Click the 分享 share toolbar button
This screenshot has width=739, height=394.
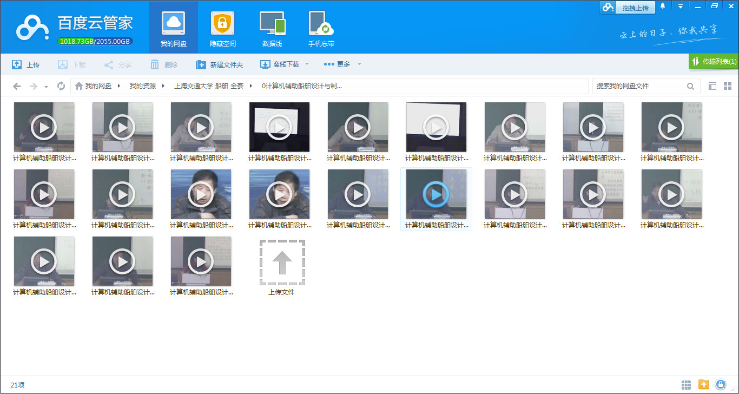(118, 64)
